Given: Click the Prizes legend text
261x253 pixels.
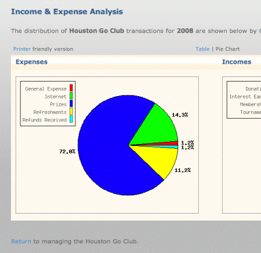Looking at the screenshot, I should 58,104.
